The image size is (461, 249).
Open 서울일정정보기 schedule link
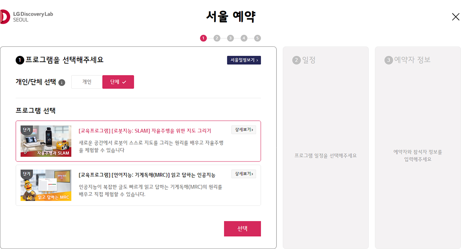click(244, 60)
